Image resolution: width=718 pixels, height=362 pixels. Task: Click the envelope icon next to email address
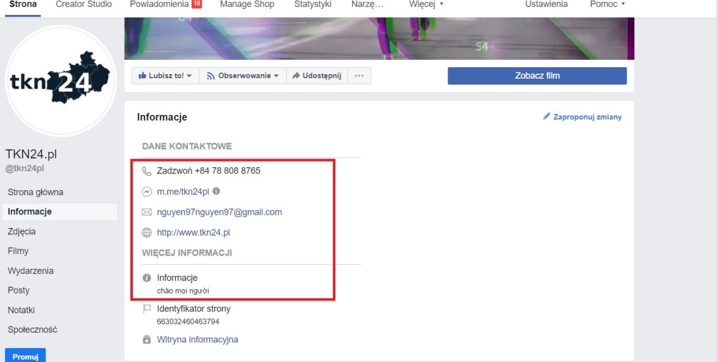click(146, 213)
